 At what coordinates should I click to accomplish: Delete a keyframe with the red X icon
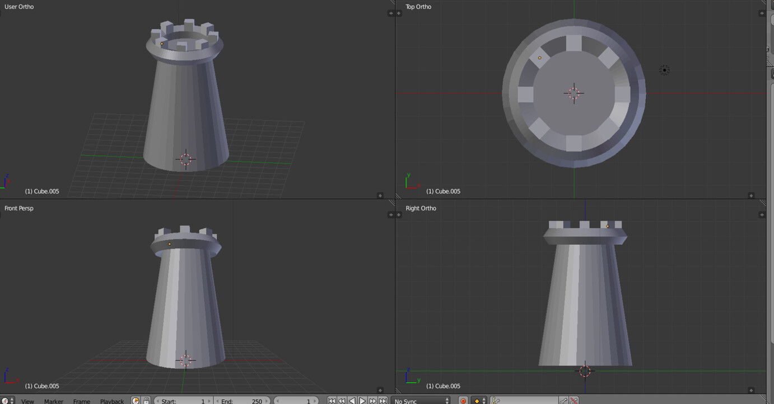[x=575, y=400]
